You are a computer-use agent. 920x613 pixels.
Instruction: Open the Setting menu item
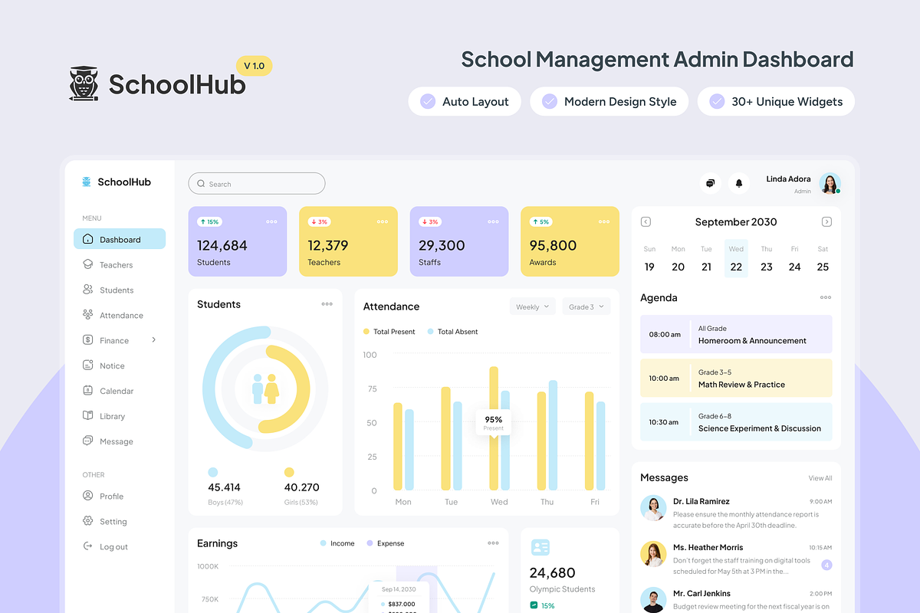120,521
